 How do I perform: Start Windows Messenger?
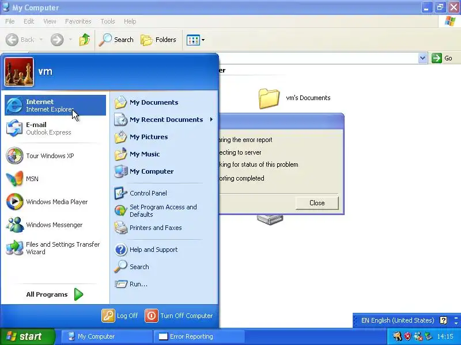[55, 225]
